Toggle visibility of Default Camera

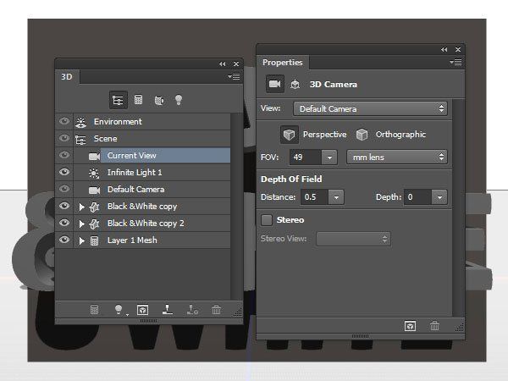point(64,189)
